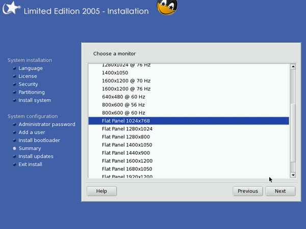Select Flat Panel 1024x768

point(189,121)
